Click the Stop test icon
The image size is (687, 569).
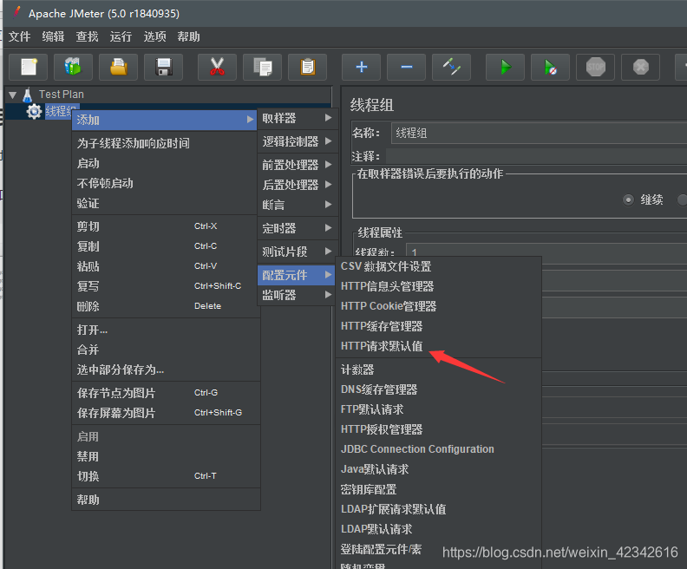click(x=596, y=67)
